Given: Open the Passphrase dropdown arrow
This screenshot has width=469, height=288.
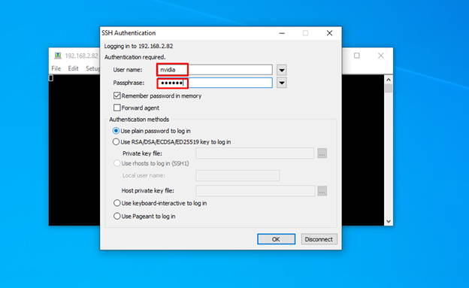Looking at the screenshot, I should click(281, 83).
